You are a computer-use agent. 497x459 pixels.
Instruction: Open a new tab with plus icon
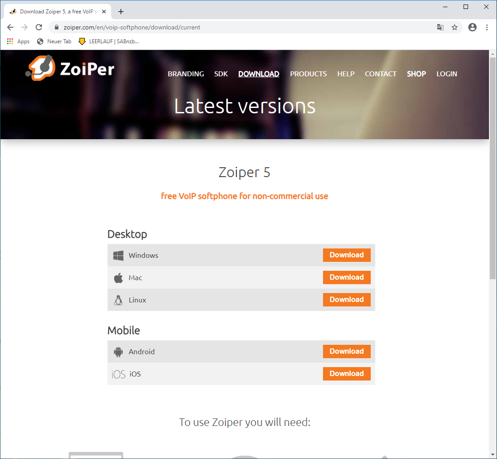121,12
